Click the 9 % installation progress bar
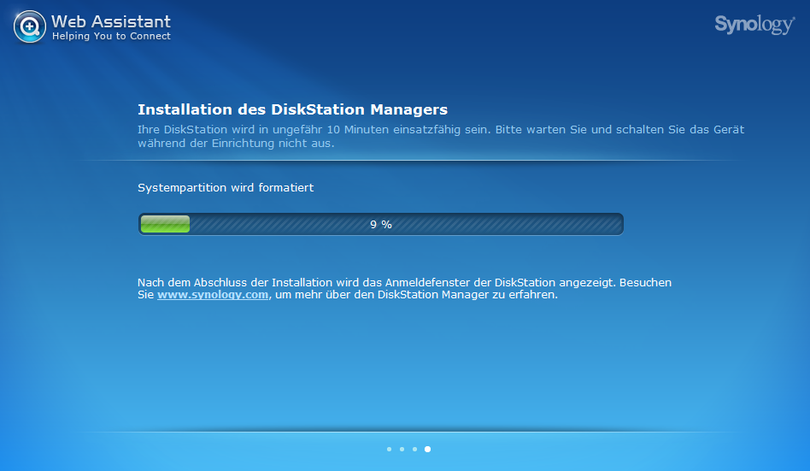 pyautogui.click(x=381, y=224)
